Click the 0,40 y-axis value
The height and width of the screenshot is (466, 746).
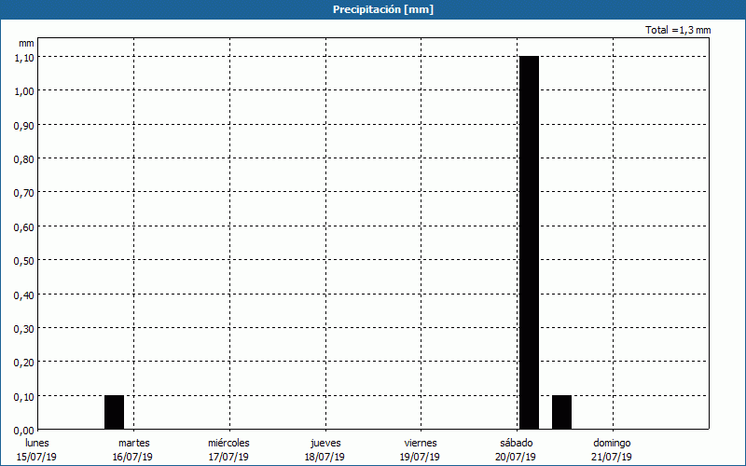24,295
